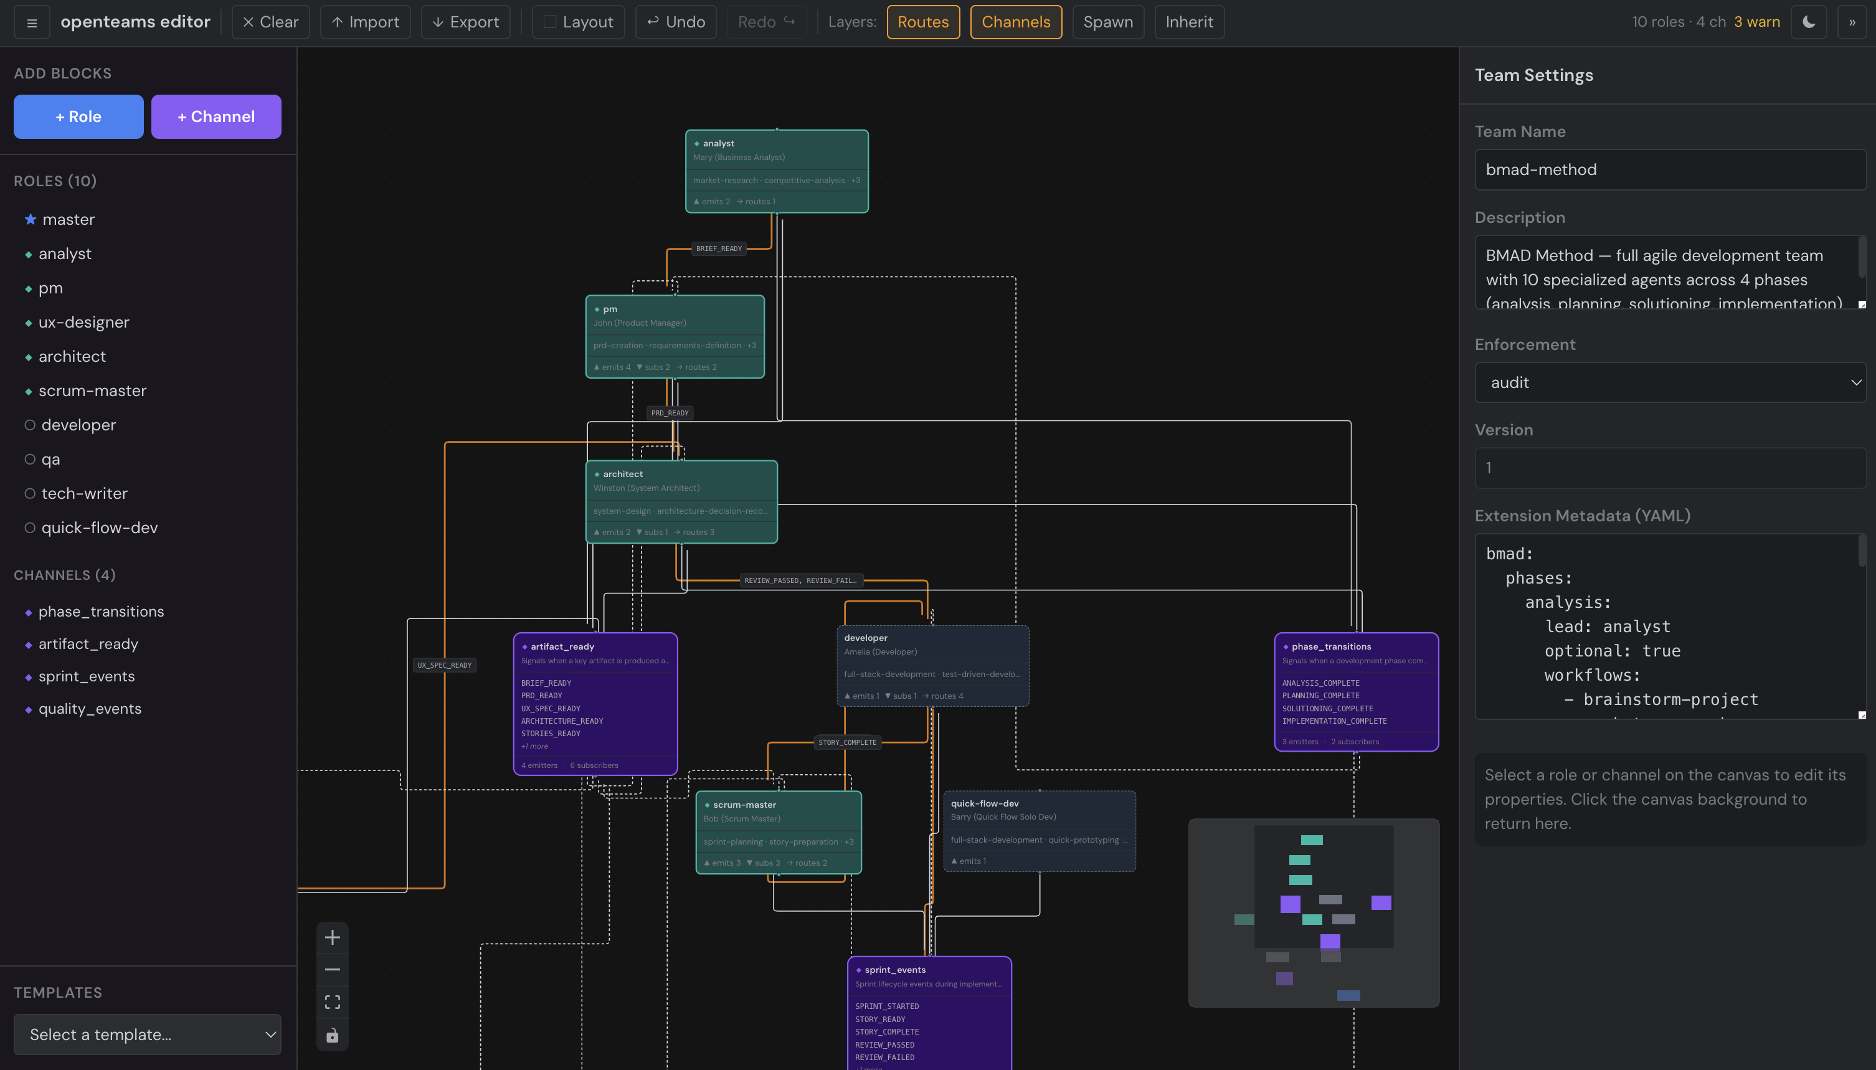Disable the Routes layer
The width and height of the screenshot is (1876, 1070).
[x=923, y=22]
